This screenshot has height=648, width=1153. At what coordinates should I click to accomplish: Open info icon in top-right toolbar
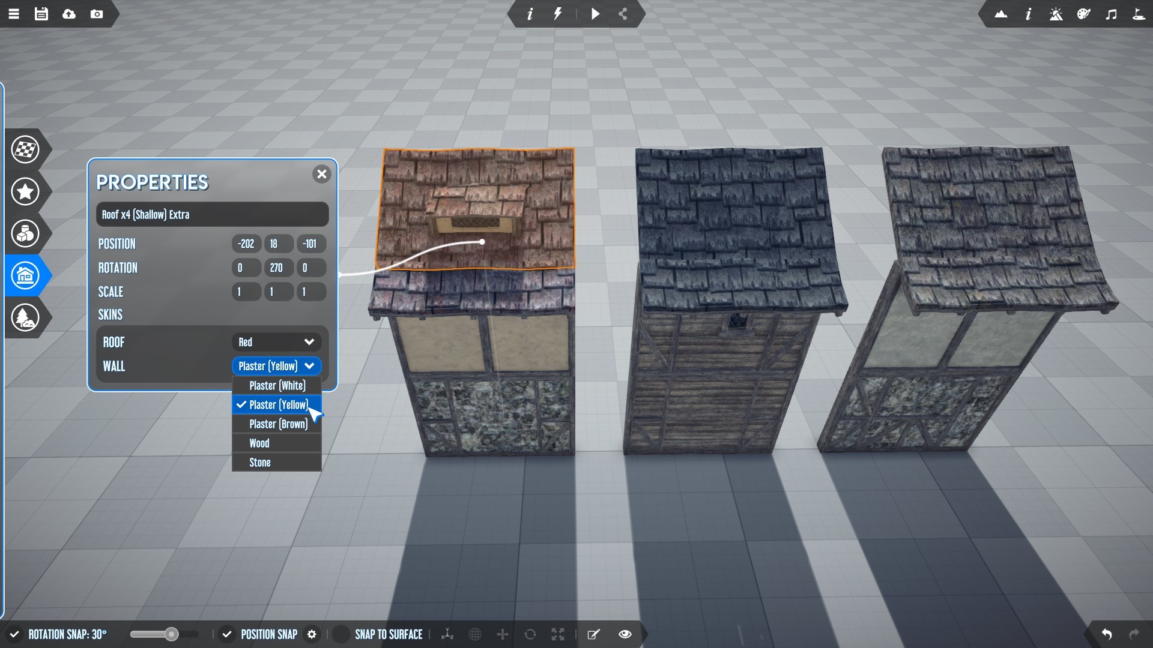(x=1028, y=14)
